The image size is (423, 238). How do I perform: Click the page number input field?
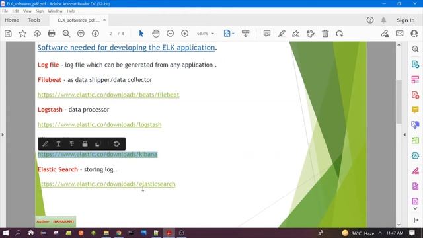point(110,34)
